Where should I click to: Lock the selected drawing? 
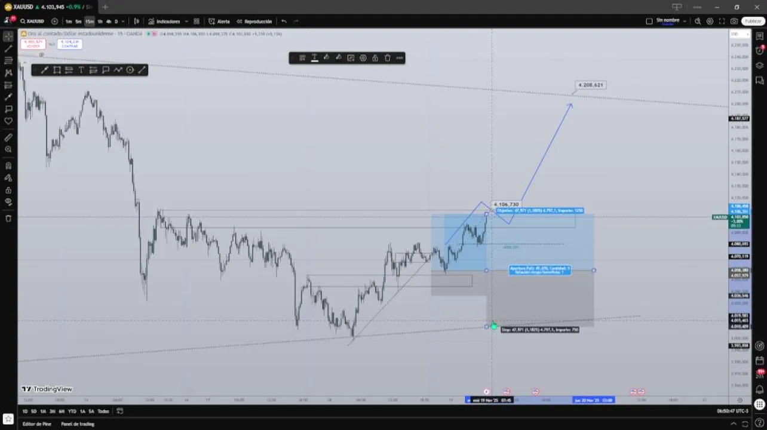[x=375, y=58]
